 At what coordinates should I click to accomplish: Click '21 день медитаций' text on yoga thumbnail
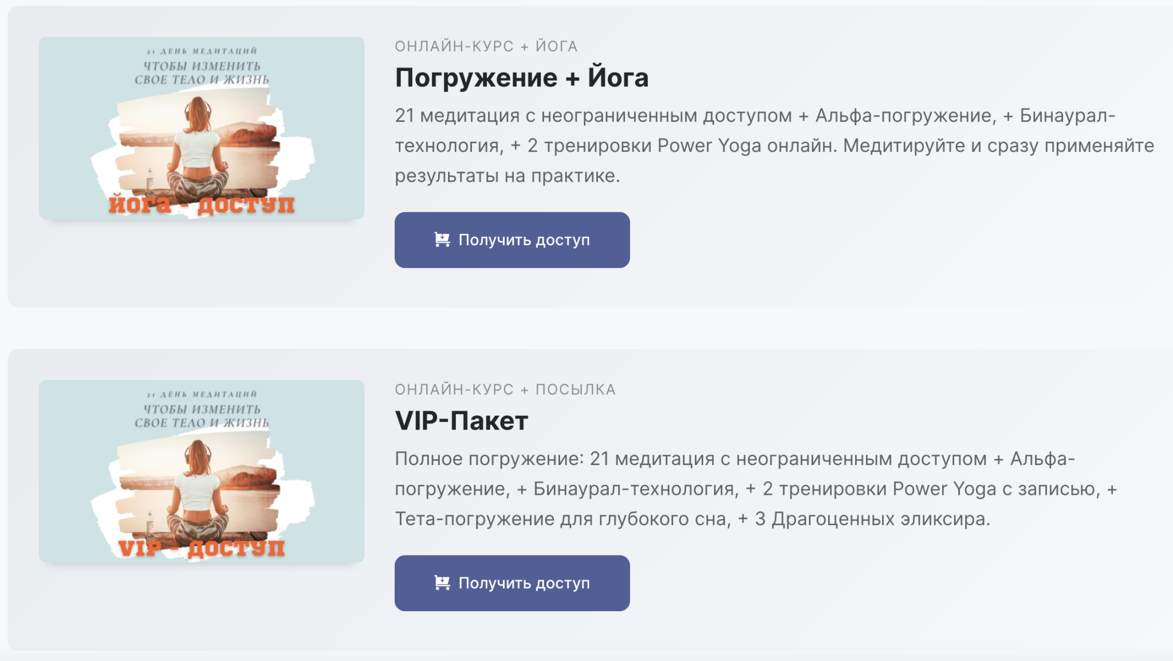(202, 51)
